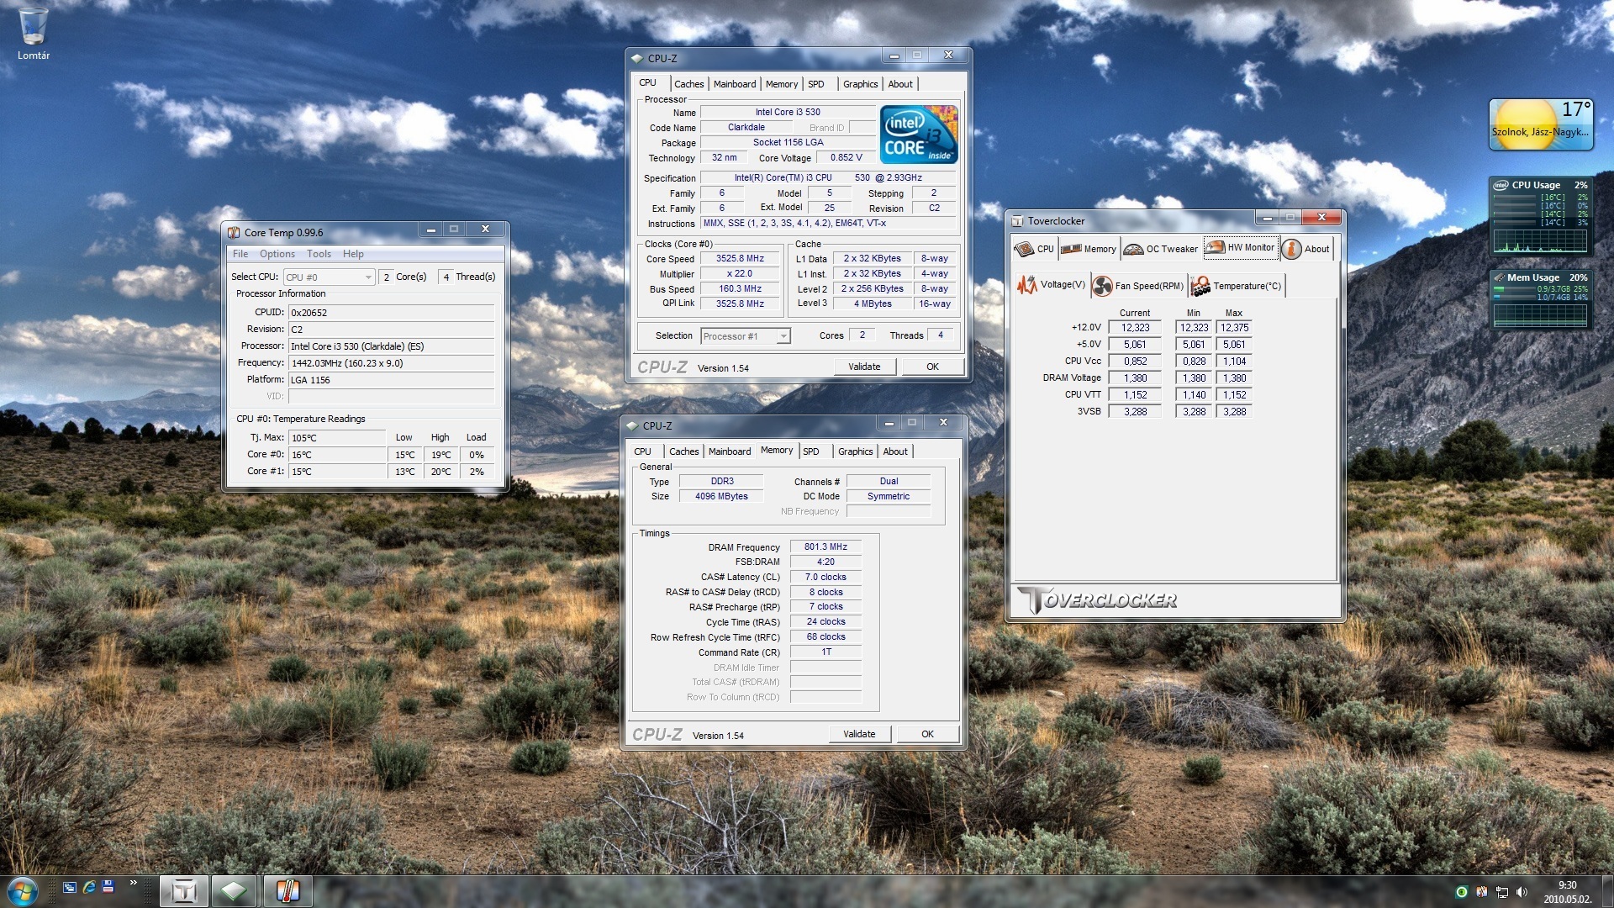Select the Voltage (V) monitor view
1614x908 pixels.
coord(1052,285)
